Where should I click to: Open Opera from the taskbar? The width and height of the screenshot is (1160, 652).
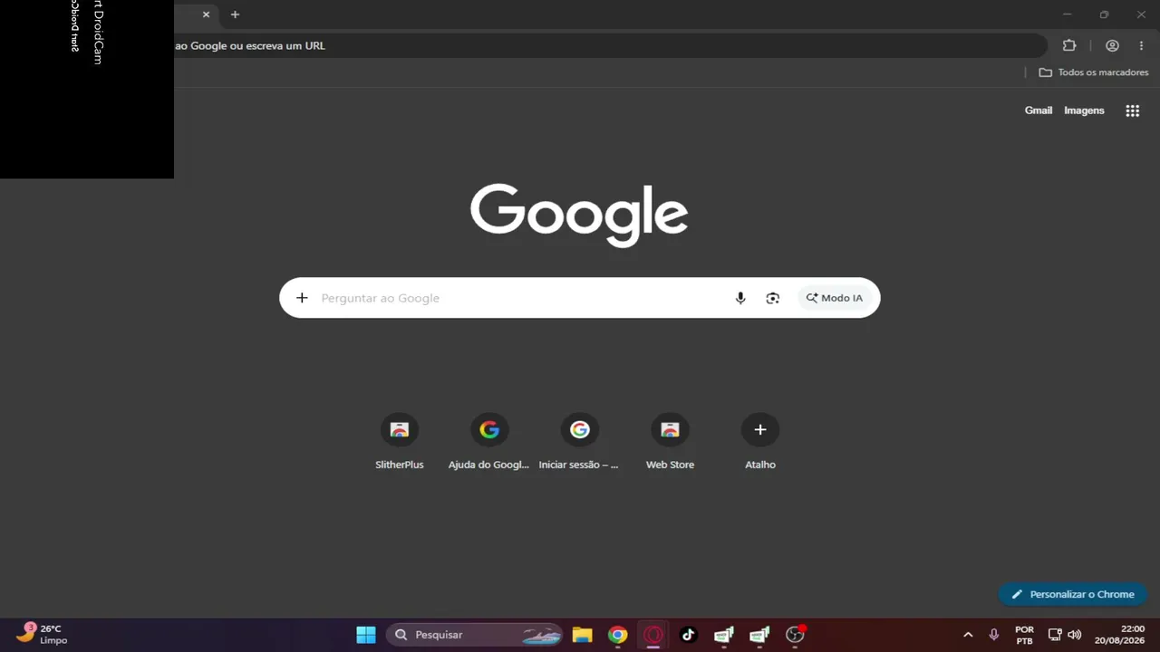coord(652,635)
